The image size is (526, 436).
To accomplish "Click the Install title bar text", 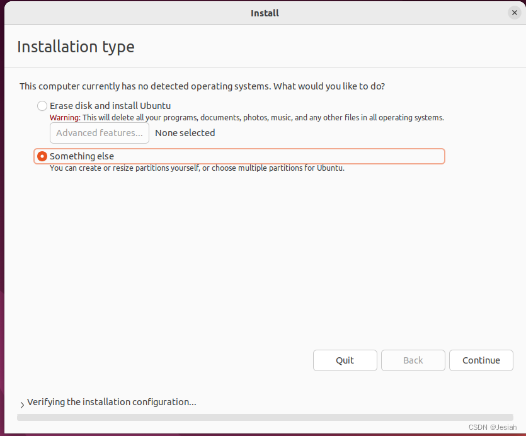I will click(x=265, y=13).
